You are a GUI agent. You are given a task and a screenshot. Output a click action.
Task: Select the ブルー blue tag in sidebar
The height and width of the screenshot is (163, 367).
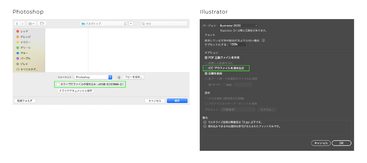[x=22, y=53]
